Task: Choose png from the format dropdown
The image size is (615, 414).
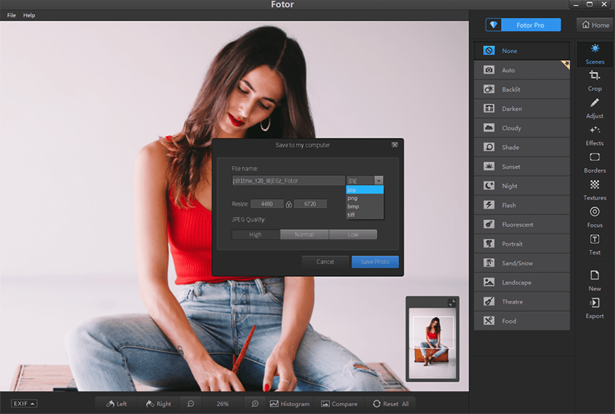Action: point(354,199)
